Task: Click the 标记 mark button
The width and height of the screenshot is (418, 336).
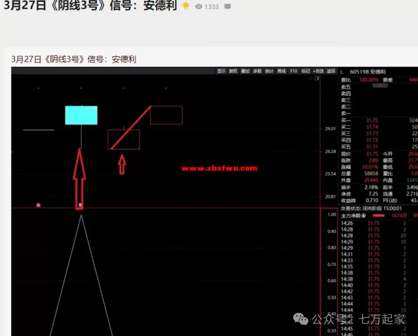Action: [x=306, y=71]
